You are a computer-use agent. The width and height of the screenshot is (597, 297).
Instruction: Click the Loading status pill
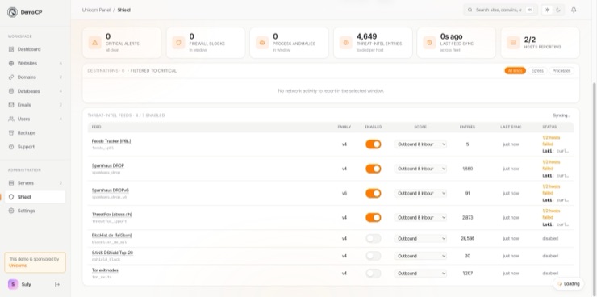[568, 283]
